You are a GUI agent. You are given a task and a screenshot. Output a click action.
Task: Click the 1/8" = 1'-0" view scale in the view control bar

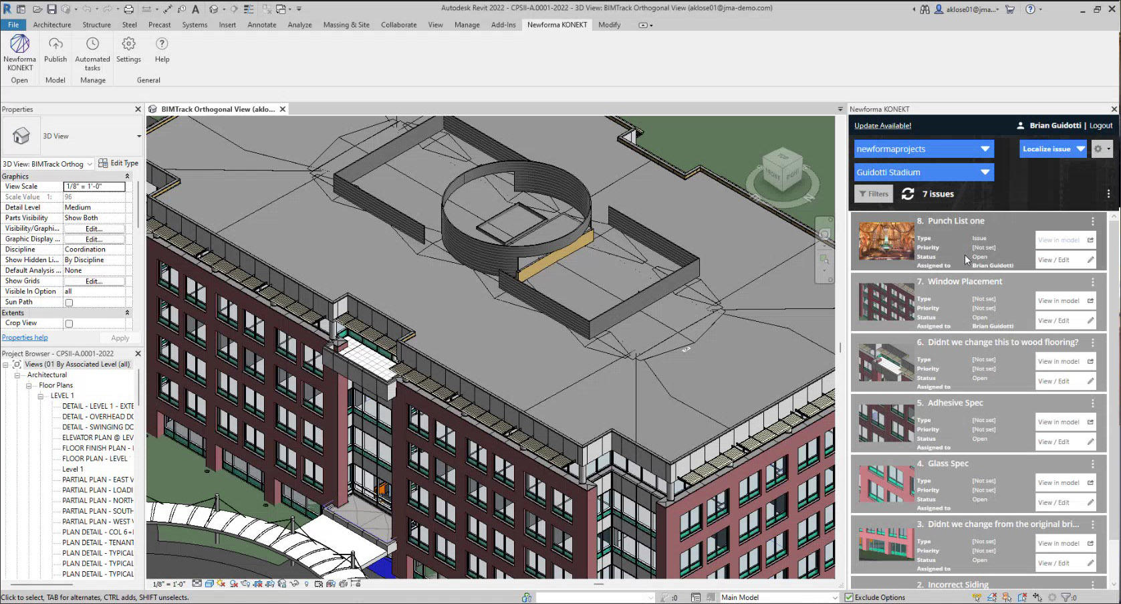tap(169, 584)
